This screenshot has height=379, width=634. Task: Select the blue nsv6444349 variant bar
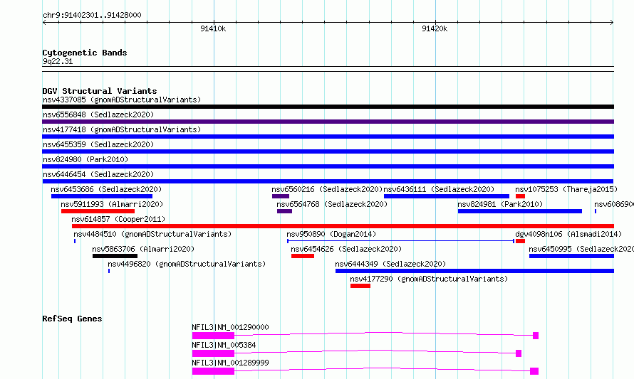pos(474,271)
